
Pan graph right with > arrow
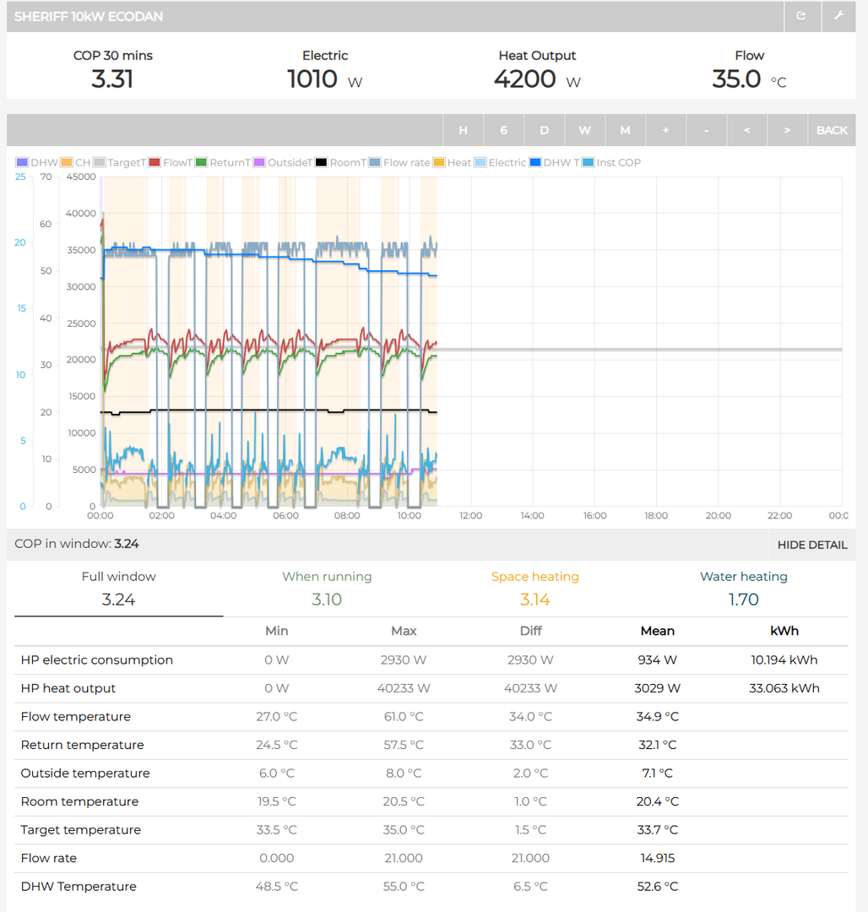click(787, 130)
